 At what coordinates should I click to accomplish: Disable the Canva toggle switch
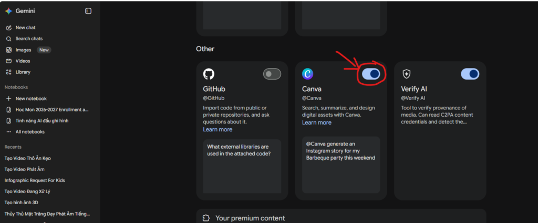click(x=371, y=74)
